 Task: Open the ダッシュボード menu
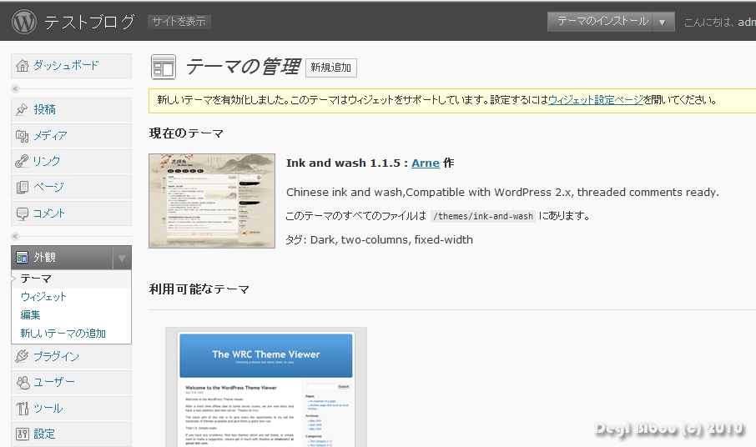(72, 66)
